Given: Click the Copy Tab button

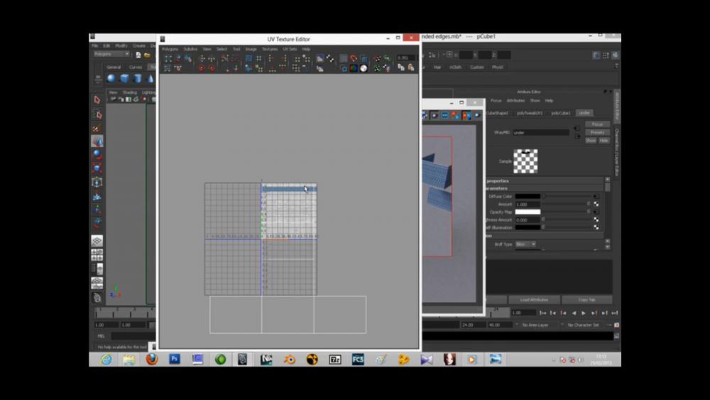Looking at the screenshot, I should coord(587,300).
